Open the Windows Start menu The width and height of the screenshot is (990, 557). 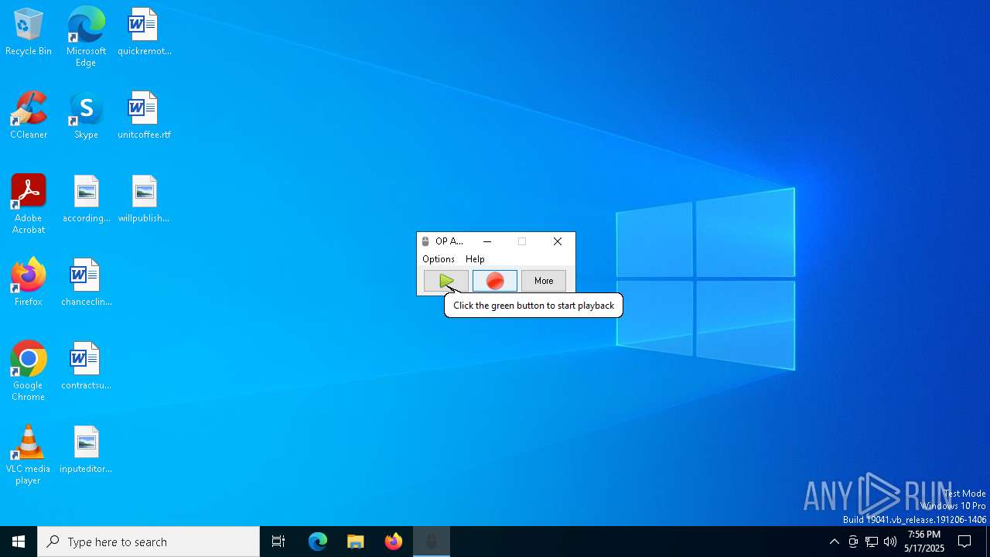[x=19, y=542]
